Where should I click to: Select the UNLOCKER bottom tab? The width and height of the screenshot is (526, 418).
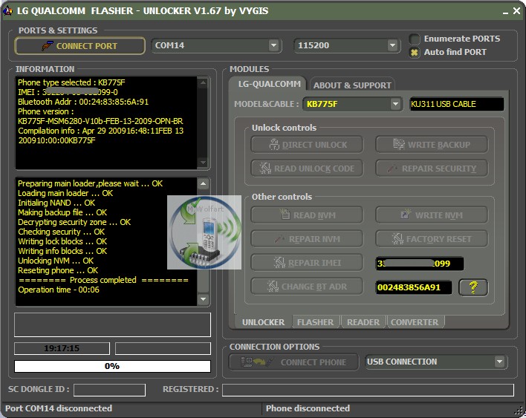point(263,322)
